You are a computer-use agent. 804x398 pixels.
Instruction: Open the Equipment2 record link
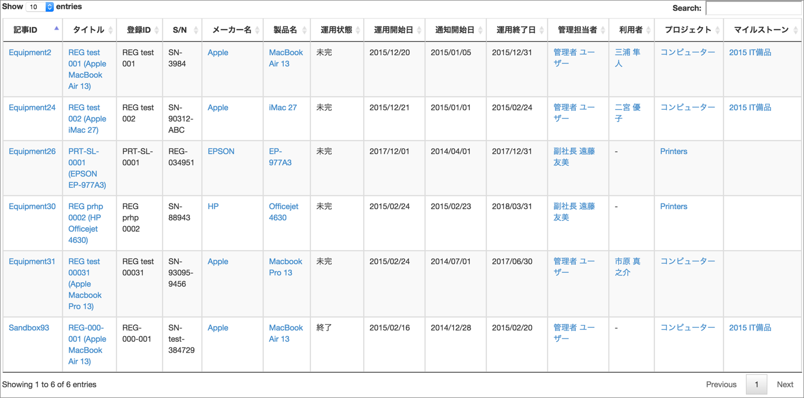(x=30, y=52)
